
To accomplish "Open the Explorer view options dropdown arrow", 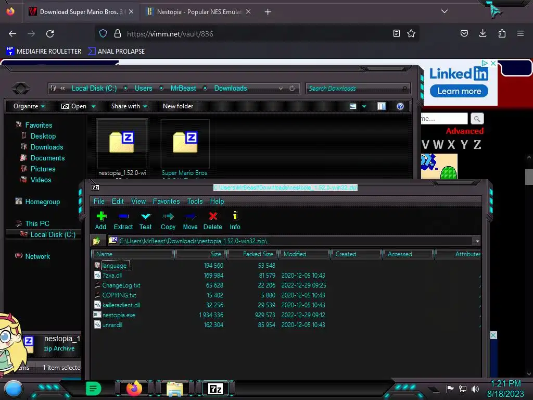I will (364, 106).
